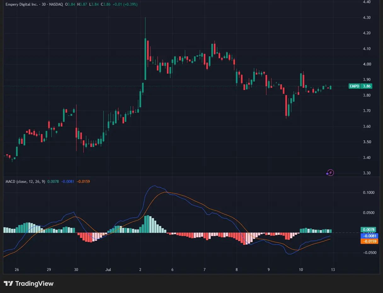Click the 26 date label on time axis

17,270
